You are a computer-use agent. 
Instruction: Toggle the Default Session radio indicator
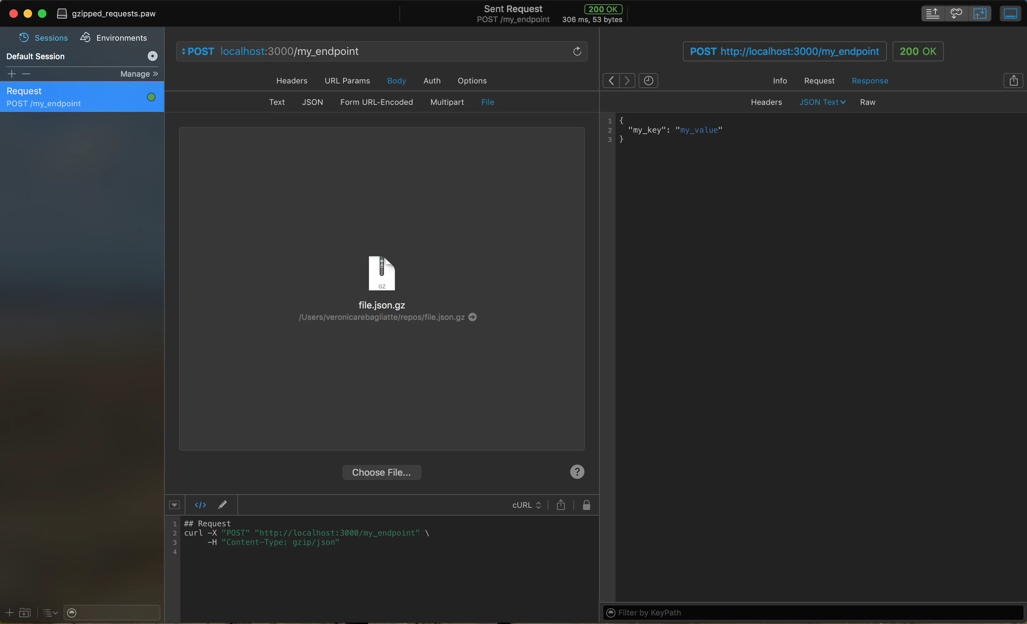(x=153, y=56)
